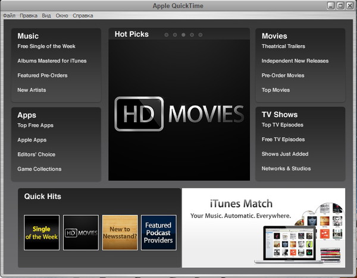Select the first Hot Picks page dot
The height and width of the screenshot is (278, 357).
pyautogui.click(x=167, y=35)
